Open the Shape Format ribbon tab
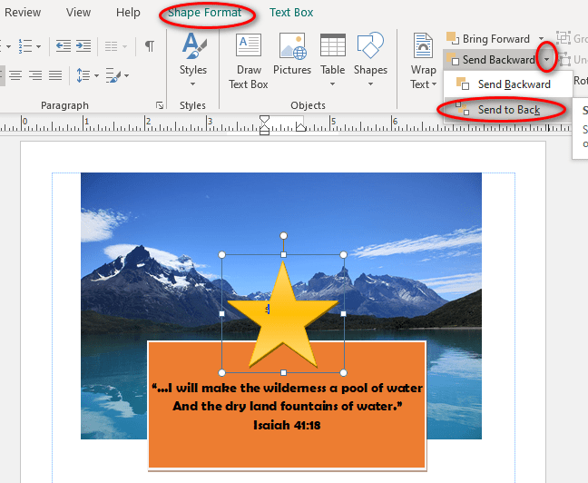 coord(205,13)
